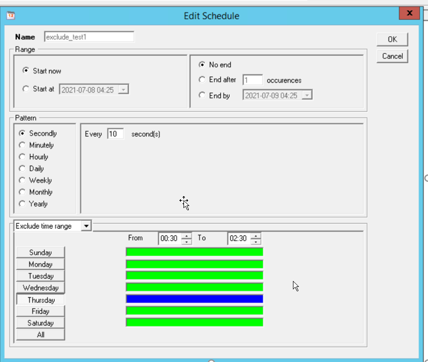Enable the End by date option
The width and height of the screenshot is (428, 362).
click(x=202, y=96)
